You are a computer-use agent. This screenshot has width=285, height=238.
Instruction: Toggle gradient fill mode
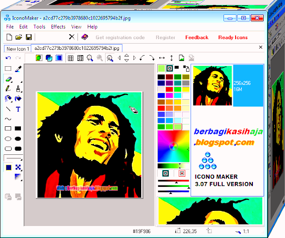click(18, 177)
